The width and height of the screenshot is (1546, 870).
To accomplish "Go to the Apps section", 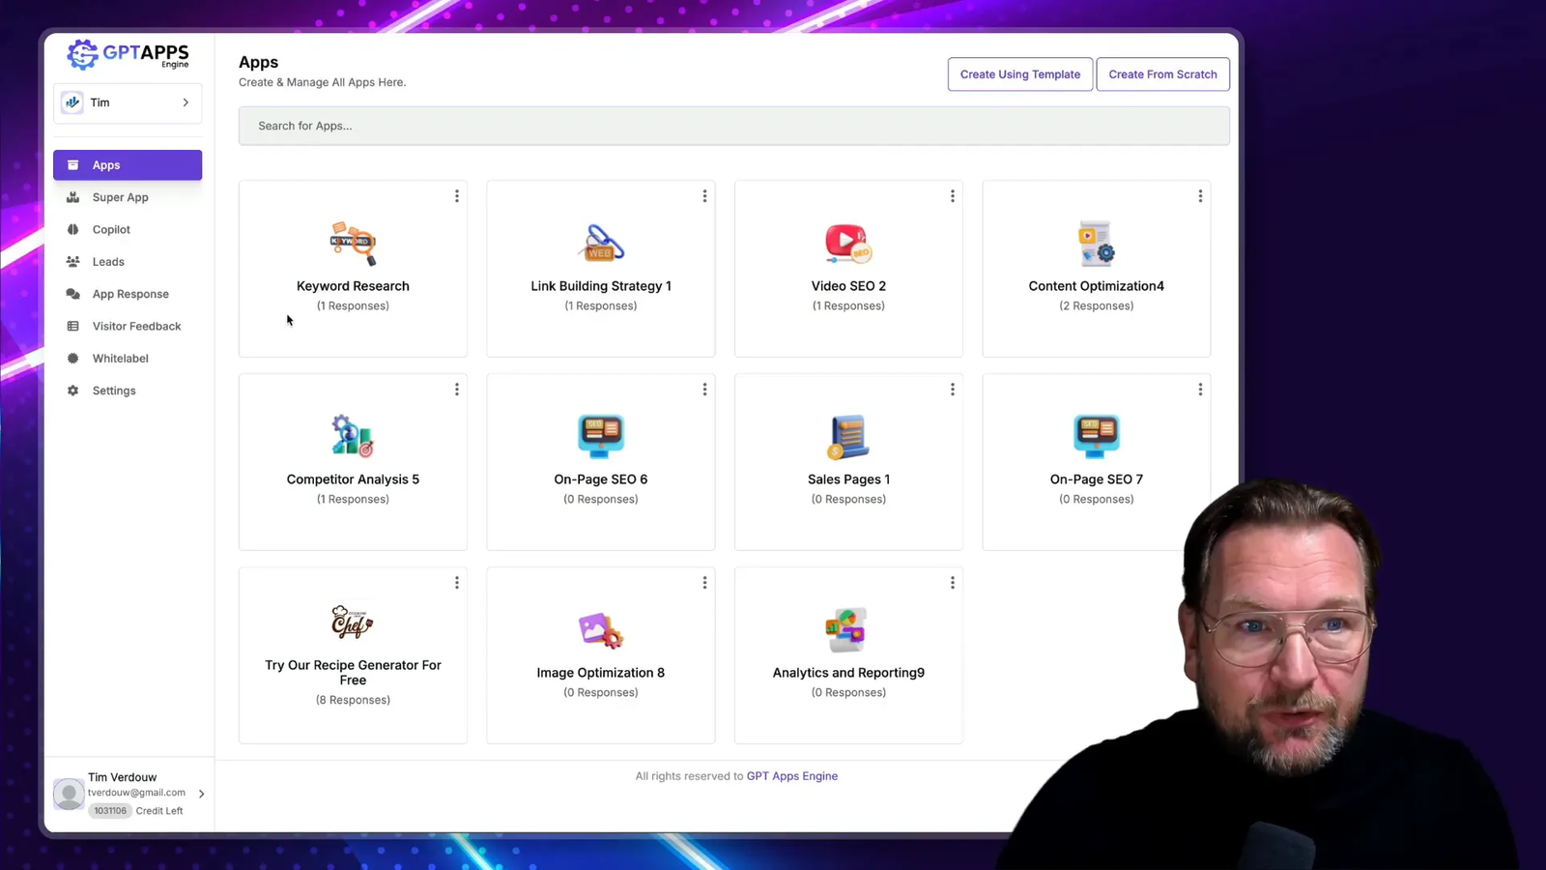I will click(128, 165).
